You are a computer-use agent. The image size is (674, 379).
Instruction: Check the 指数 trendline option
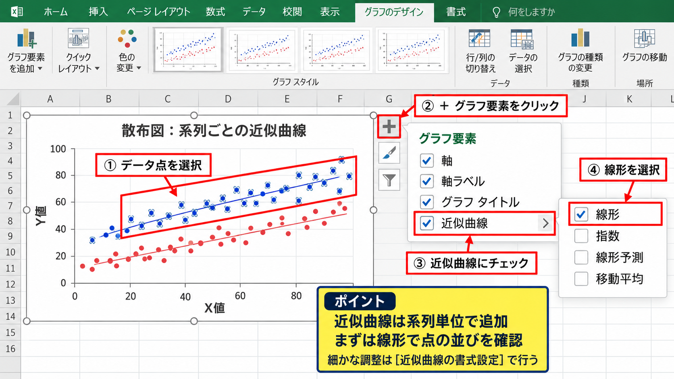tap(581, 236)
